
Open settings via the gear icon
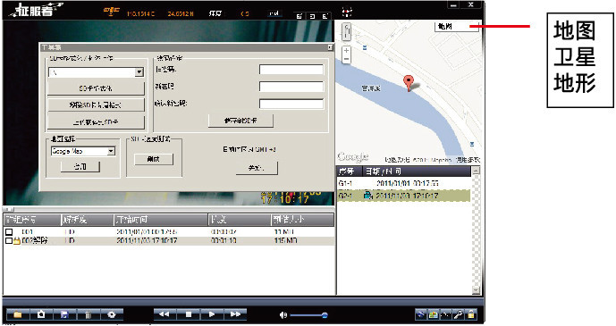click(112, 314)
